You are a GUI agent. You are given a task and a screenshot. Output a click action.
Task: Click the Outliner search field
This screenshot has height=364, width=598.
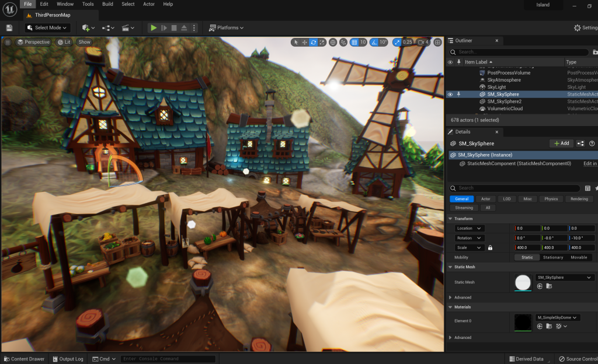click(x=519, y=52)
